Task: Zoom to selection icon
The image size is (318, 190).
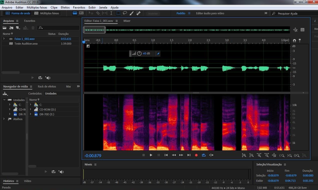Action: [297, 155]
